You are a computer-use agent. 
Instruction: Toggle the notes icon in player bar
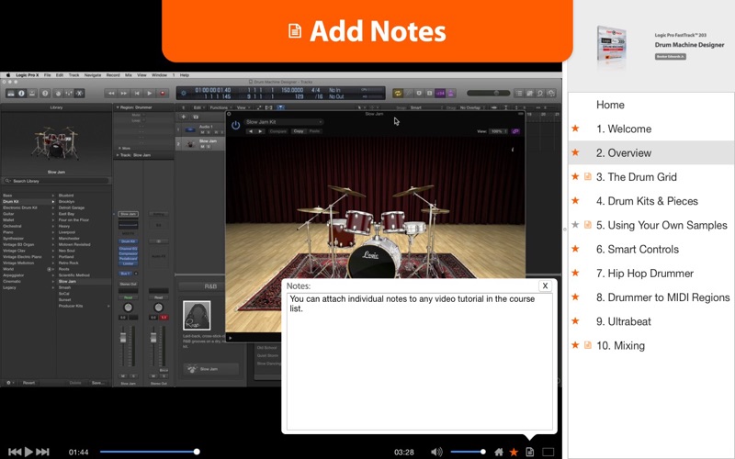coord(530,452)
